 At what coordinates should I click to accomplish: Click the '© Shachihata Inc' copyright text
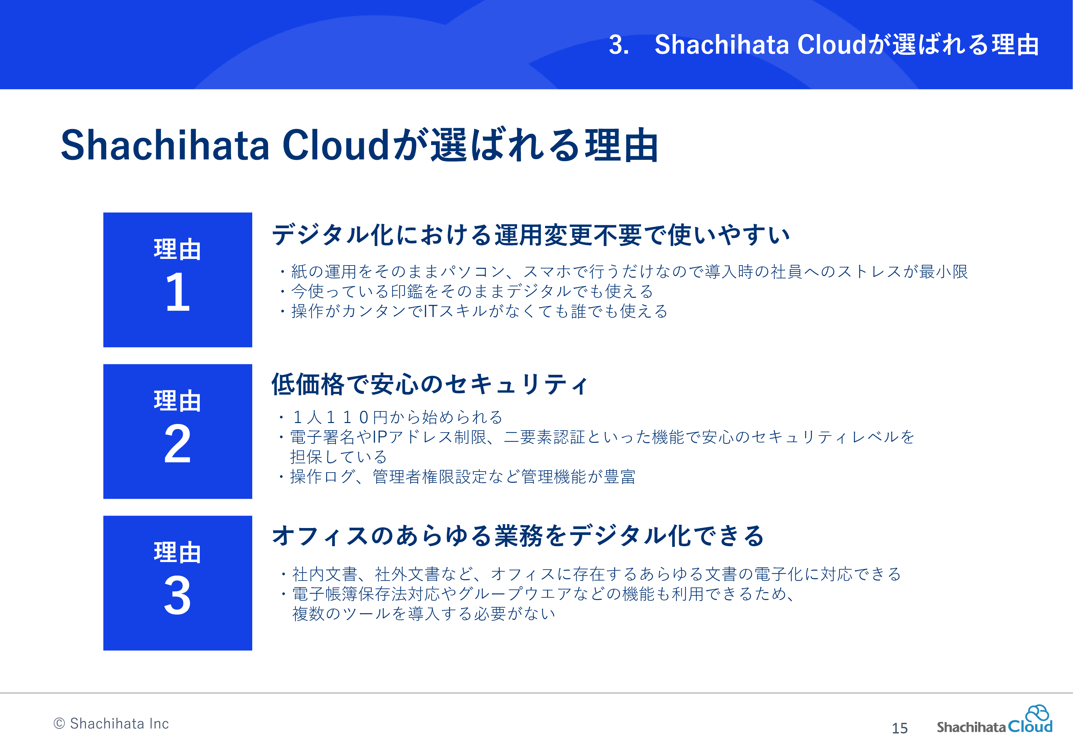[x=111, y=724]
